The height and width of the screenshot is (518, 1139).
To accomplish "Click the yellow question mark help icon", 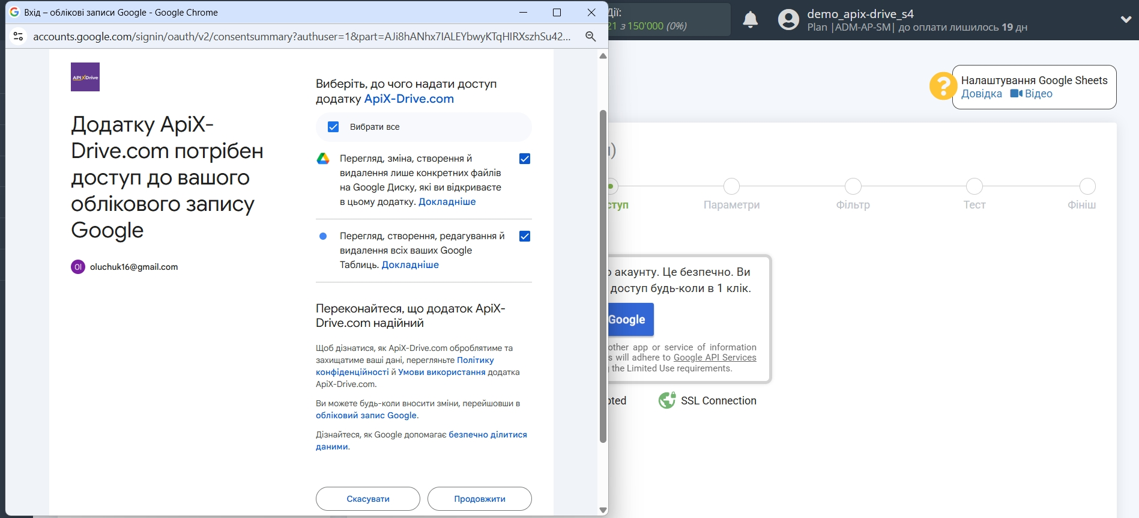I will point(943,86).
